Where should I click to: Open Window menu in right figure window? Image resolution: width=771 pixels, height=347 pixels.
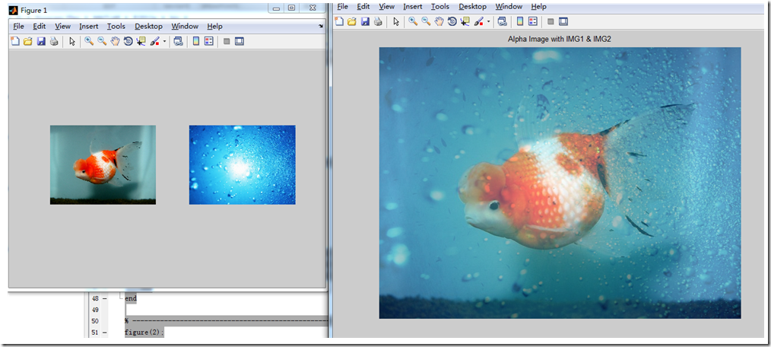pyautogui.click(x=509, y=6)
